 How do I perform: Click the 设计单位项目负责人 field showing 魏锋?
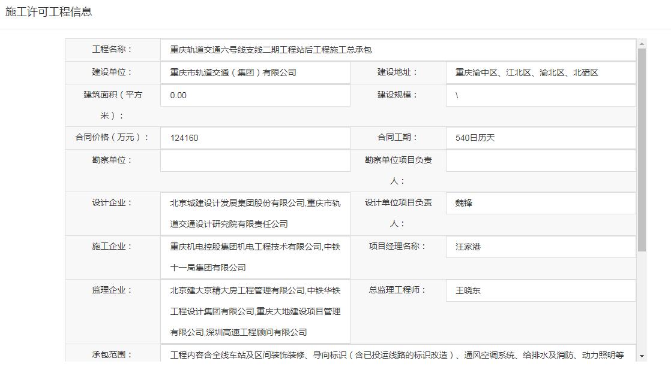(541, 203)
